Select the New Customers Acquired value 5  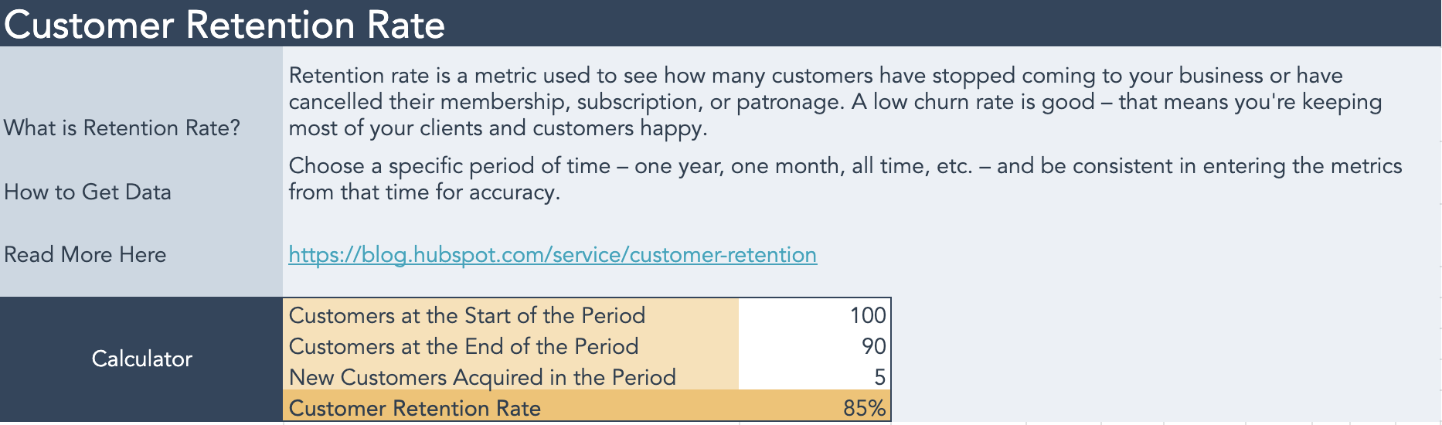(815, 377)
